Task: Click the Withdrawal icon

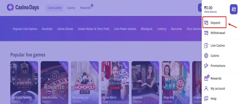Action: pyautogui.click(x=206, y=33)
